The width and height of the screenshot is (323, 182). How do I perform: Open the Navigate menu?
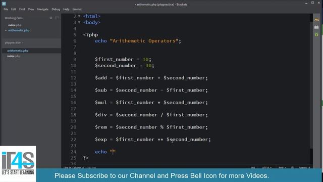(43, 9)
